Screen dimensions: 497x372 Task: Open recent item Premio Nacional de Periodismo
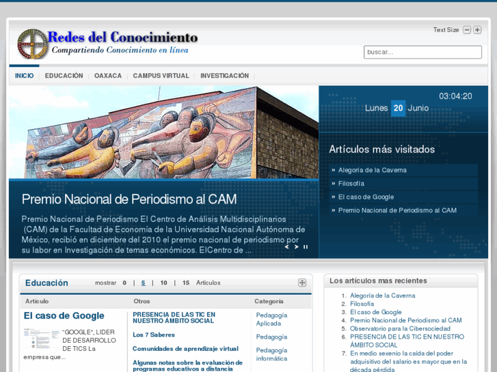(405, 320)
